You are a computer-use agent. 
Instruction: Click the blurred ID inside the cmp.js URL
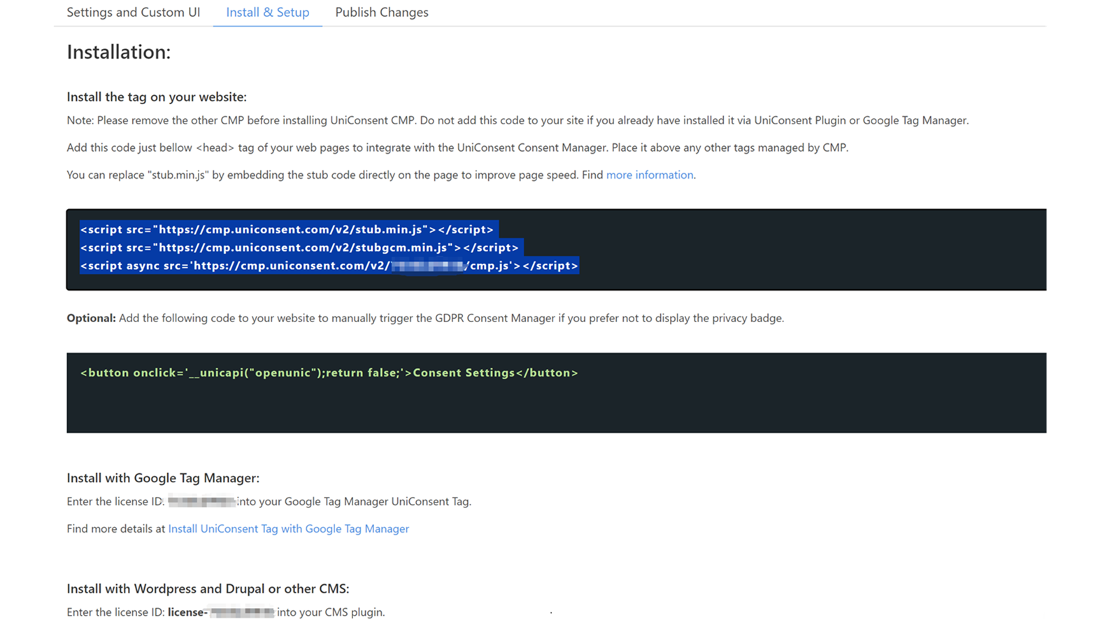[427, 266]
